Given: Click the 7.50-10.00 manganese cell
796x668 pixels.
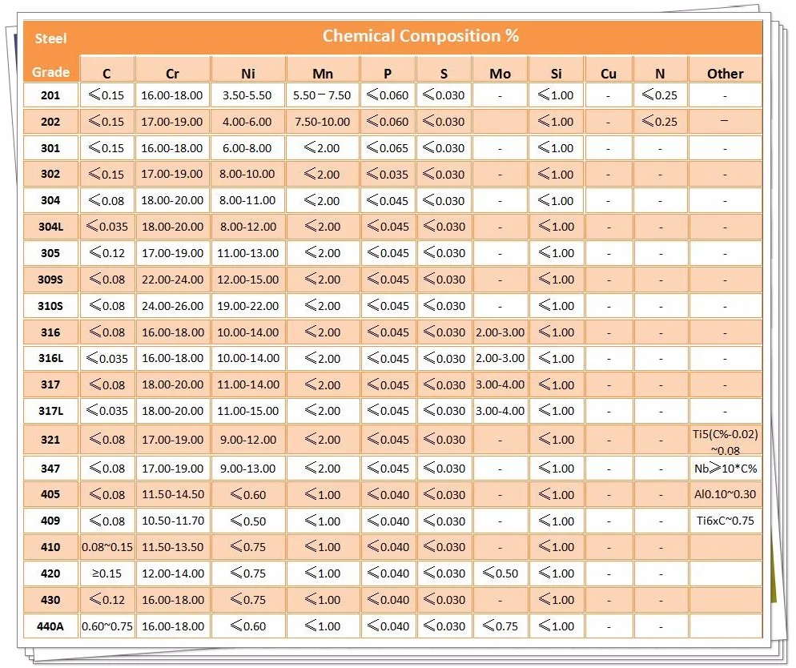Looking at the screenshot, I should pos(323,122).
